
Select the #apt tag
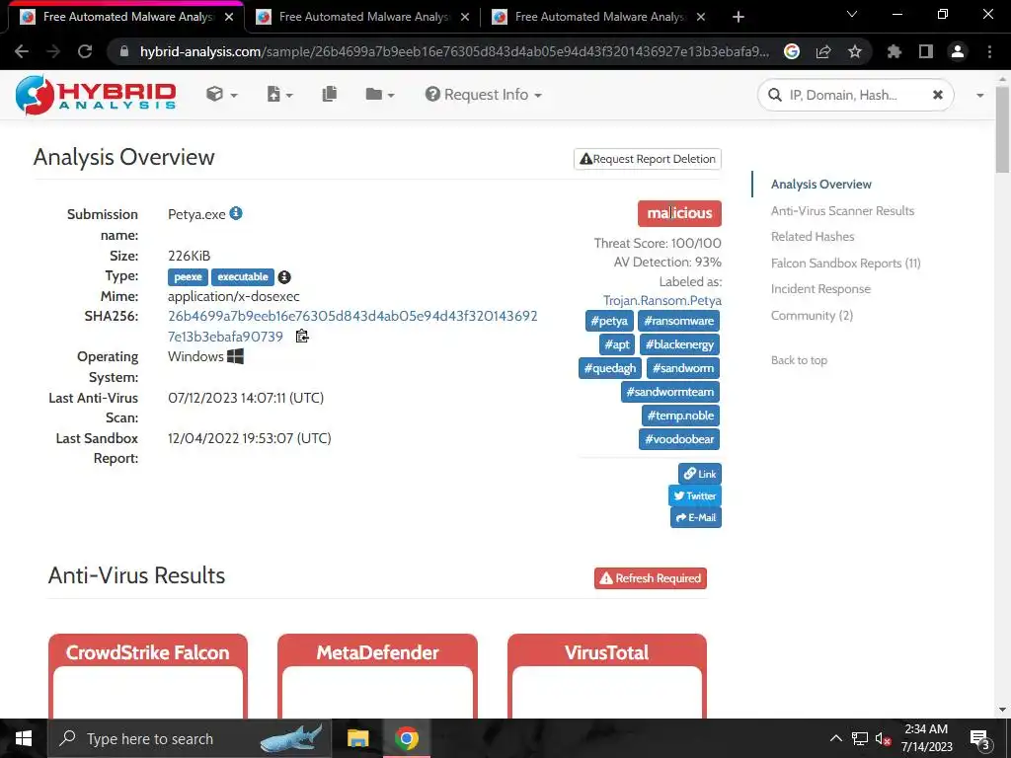(x=617, y=344)
